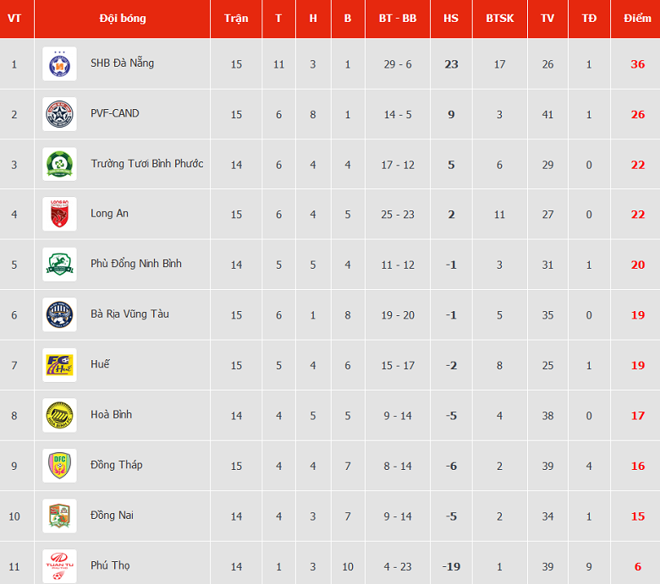
Task: Click the Huế team logo
Action: (x=59, y=365)
